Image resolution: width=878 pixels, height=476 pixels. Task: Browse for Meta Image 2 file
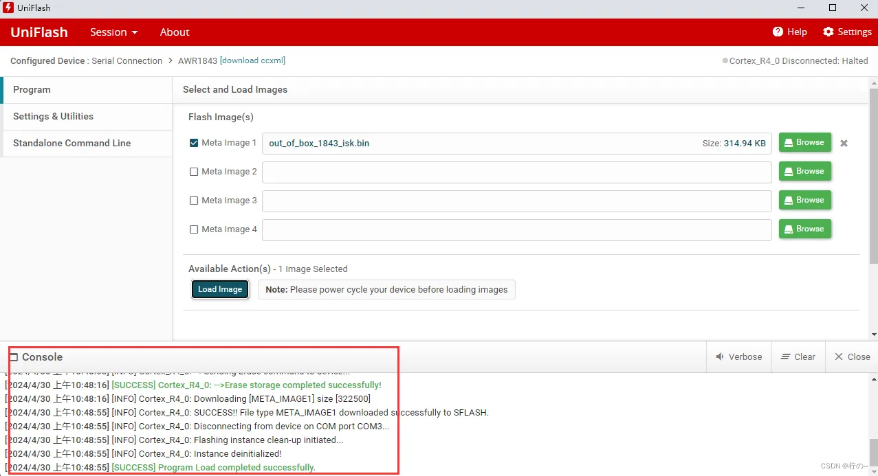(x=805, y=171)
